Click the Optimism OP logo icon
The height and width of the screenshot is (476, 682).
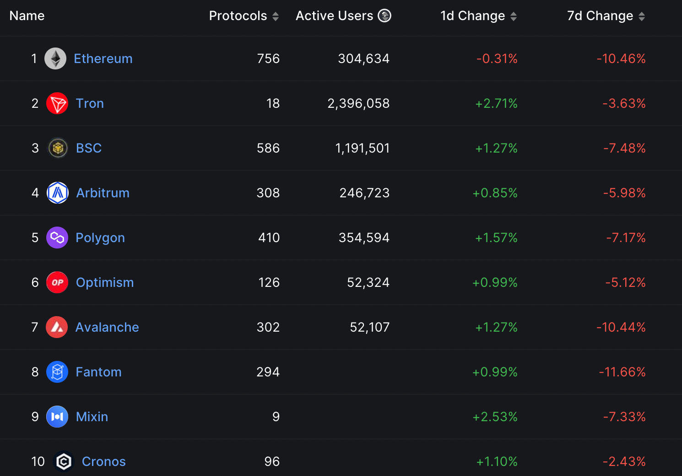57,282
